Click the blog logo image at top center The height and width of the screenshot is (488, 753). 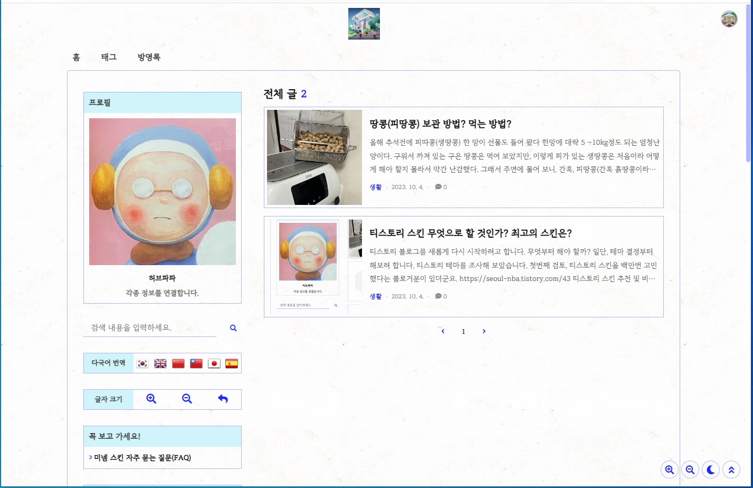click(364, 24)
